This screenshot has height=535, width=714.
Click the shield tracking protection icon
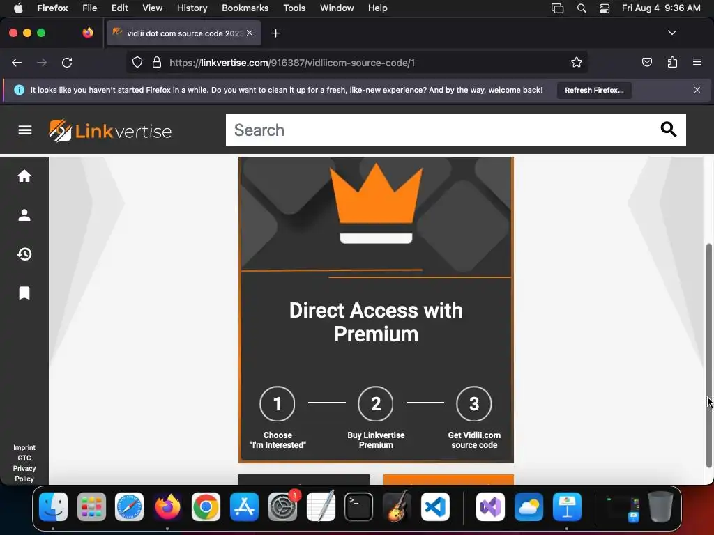[137, 63]
